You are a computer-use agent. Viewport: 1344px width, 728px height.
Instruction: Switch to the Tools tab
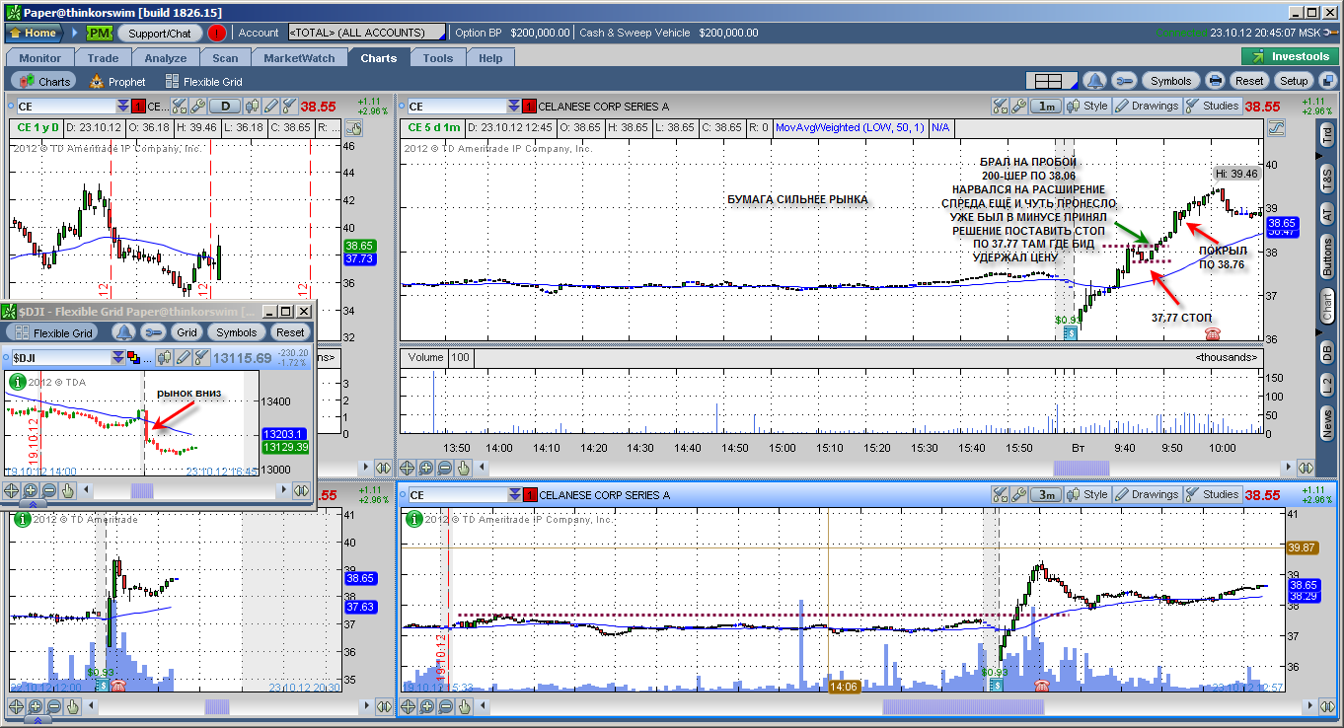(438, 58)
